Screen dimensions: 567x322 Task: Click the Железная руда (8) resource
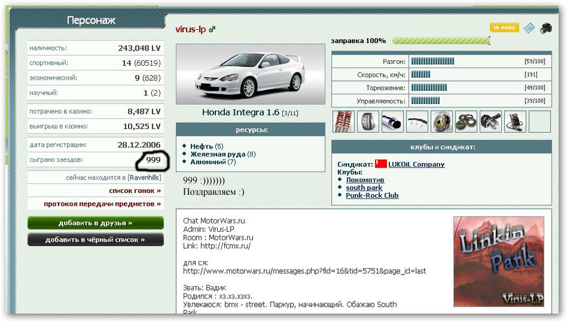click(x=223, y=154)
